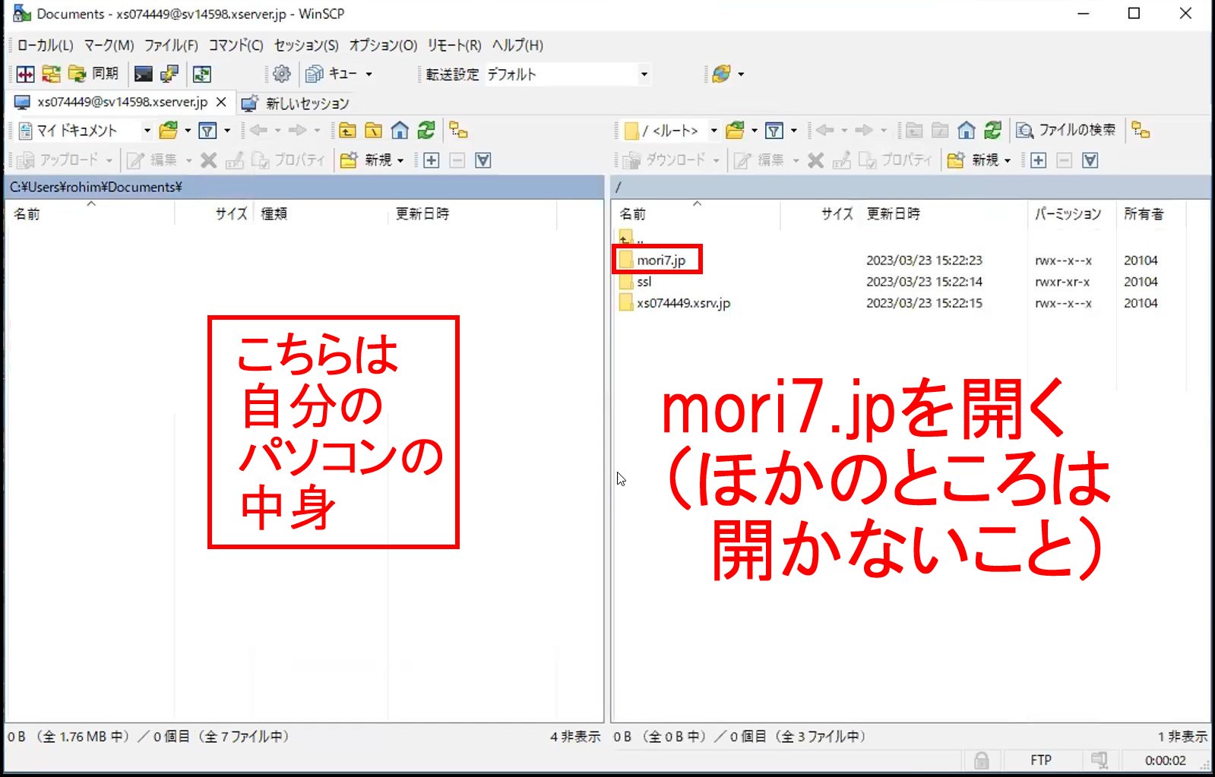Screen dimensions: 1215x777
Task: Click ファイルの検索 find files button
Action: [x=1066, y=131]
